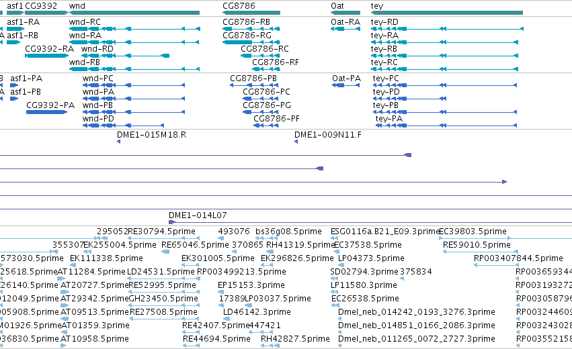Select protein CG9392-PA label
Screen dimensions: 572x349
pos(50,105)
